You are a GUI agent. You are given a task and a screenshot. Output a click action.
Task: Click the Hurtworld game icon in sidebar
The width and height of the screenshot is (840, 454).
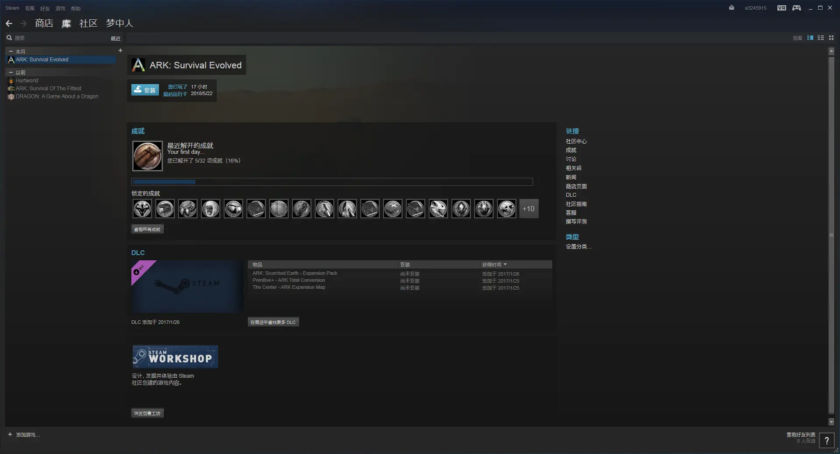11,81
